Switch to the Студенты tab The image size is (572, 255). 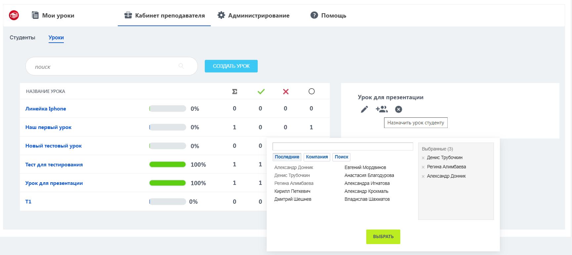pyautogui.click(x=22, y=38)
